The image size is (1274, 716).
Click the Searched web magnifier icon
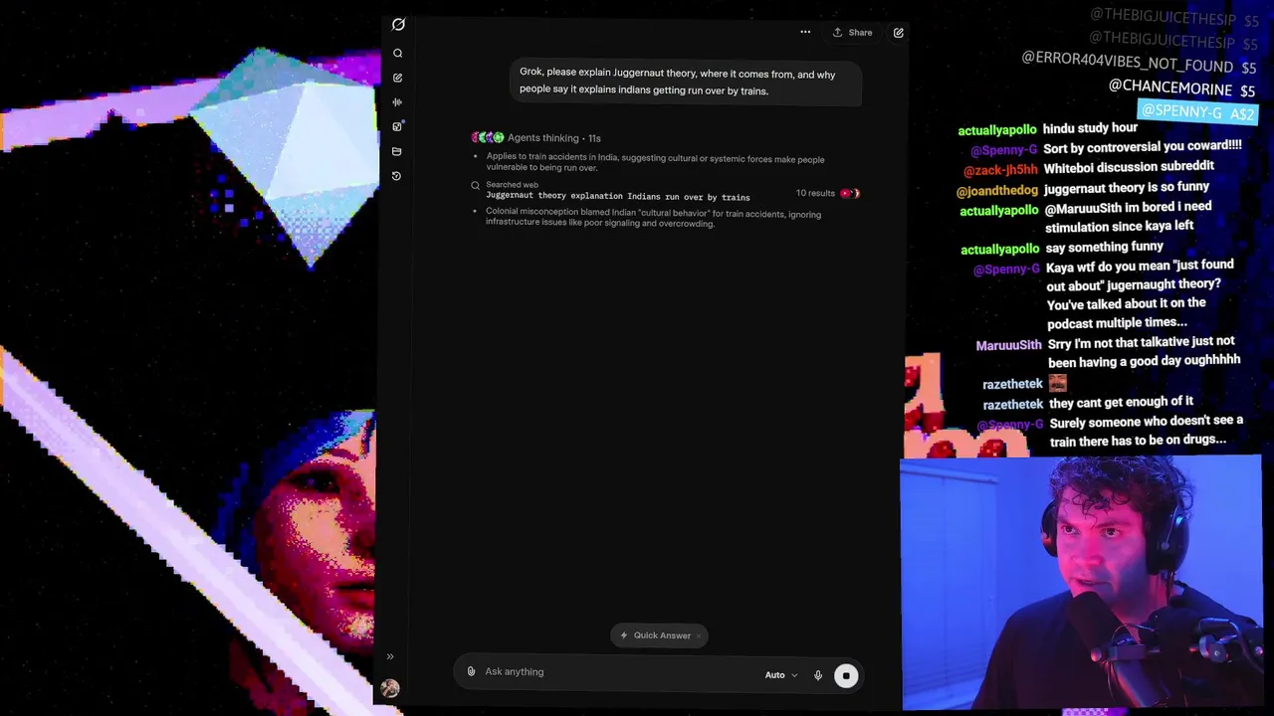[476, 186]
